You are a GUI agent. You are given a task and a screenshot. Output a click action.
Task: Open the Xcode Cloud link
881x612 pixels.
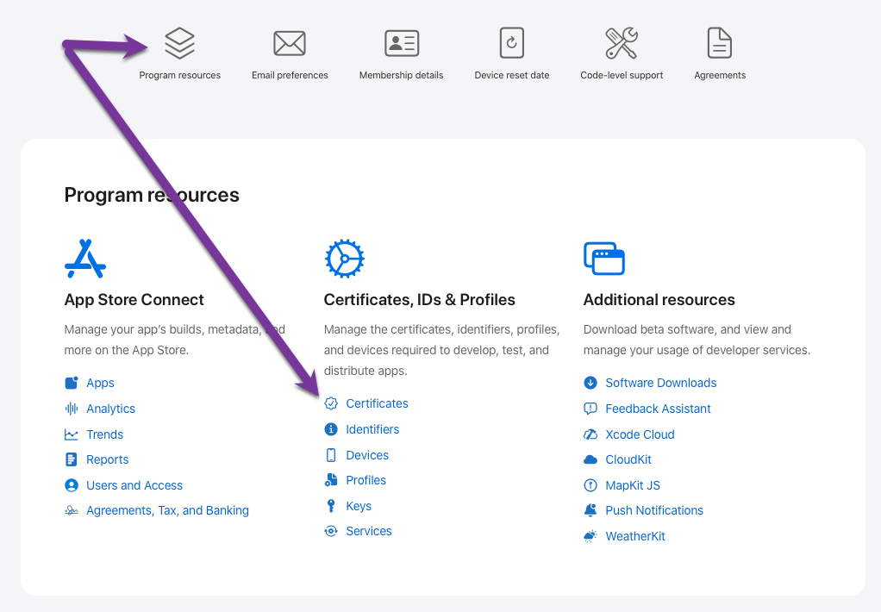click(x=640, y=434)
